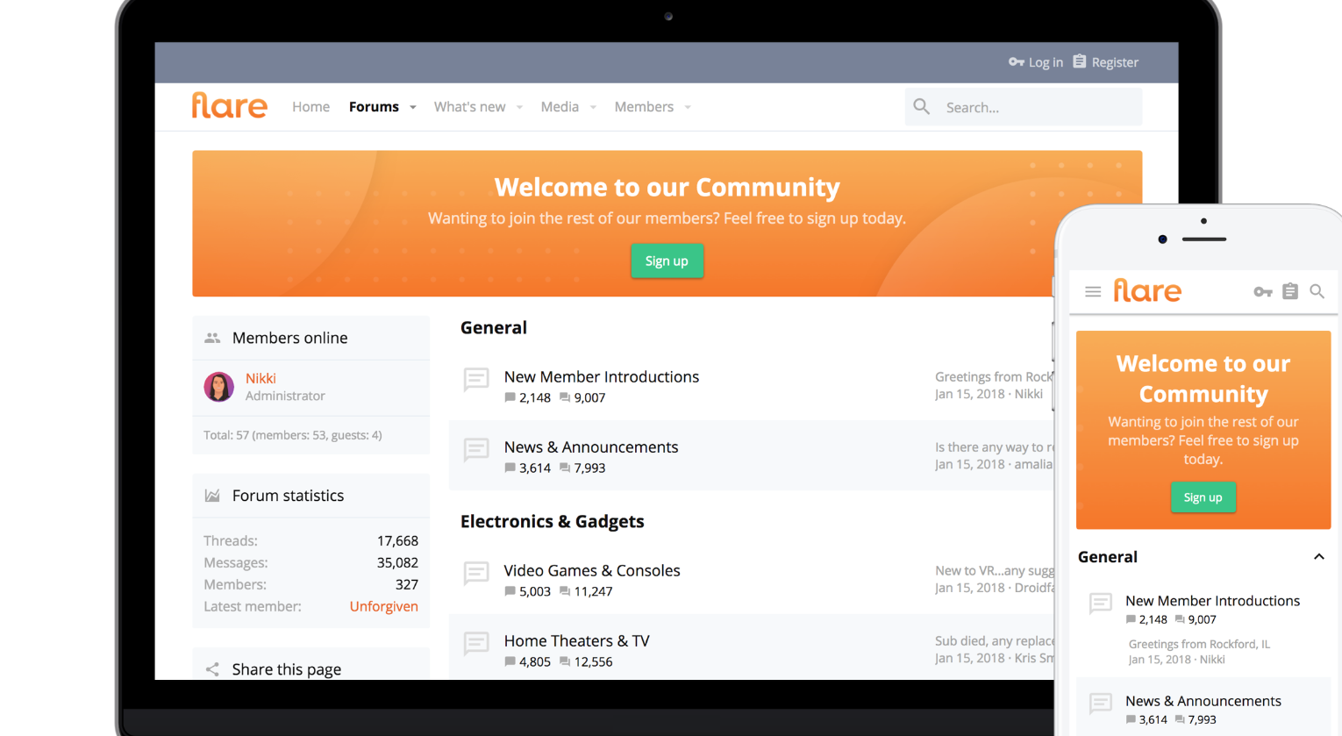1342x736 pixels.
Task: Click the Members online heading
Action: pyautogui.click(x=289, y=338)
